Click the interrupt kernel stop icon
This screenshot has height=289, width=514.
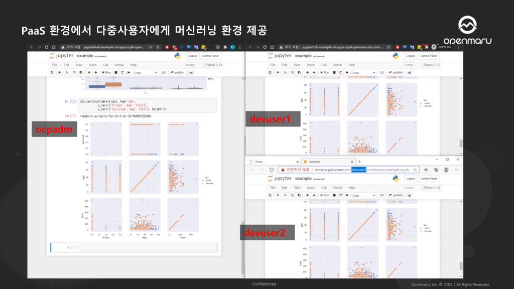(x=116, y=71)
